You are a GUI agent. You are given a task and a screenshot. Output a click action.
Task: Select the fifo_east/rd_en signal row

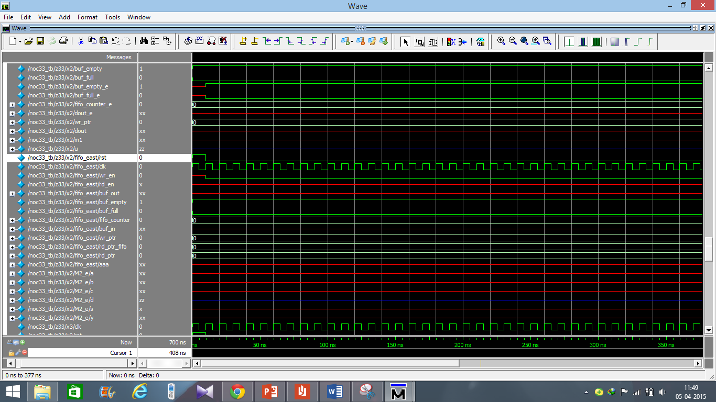(71, 184)
